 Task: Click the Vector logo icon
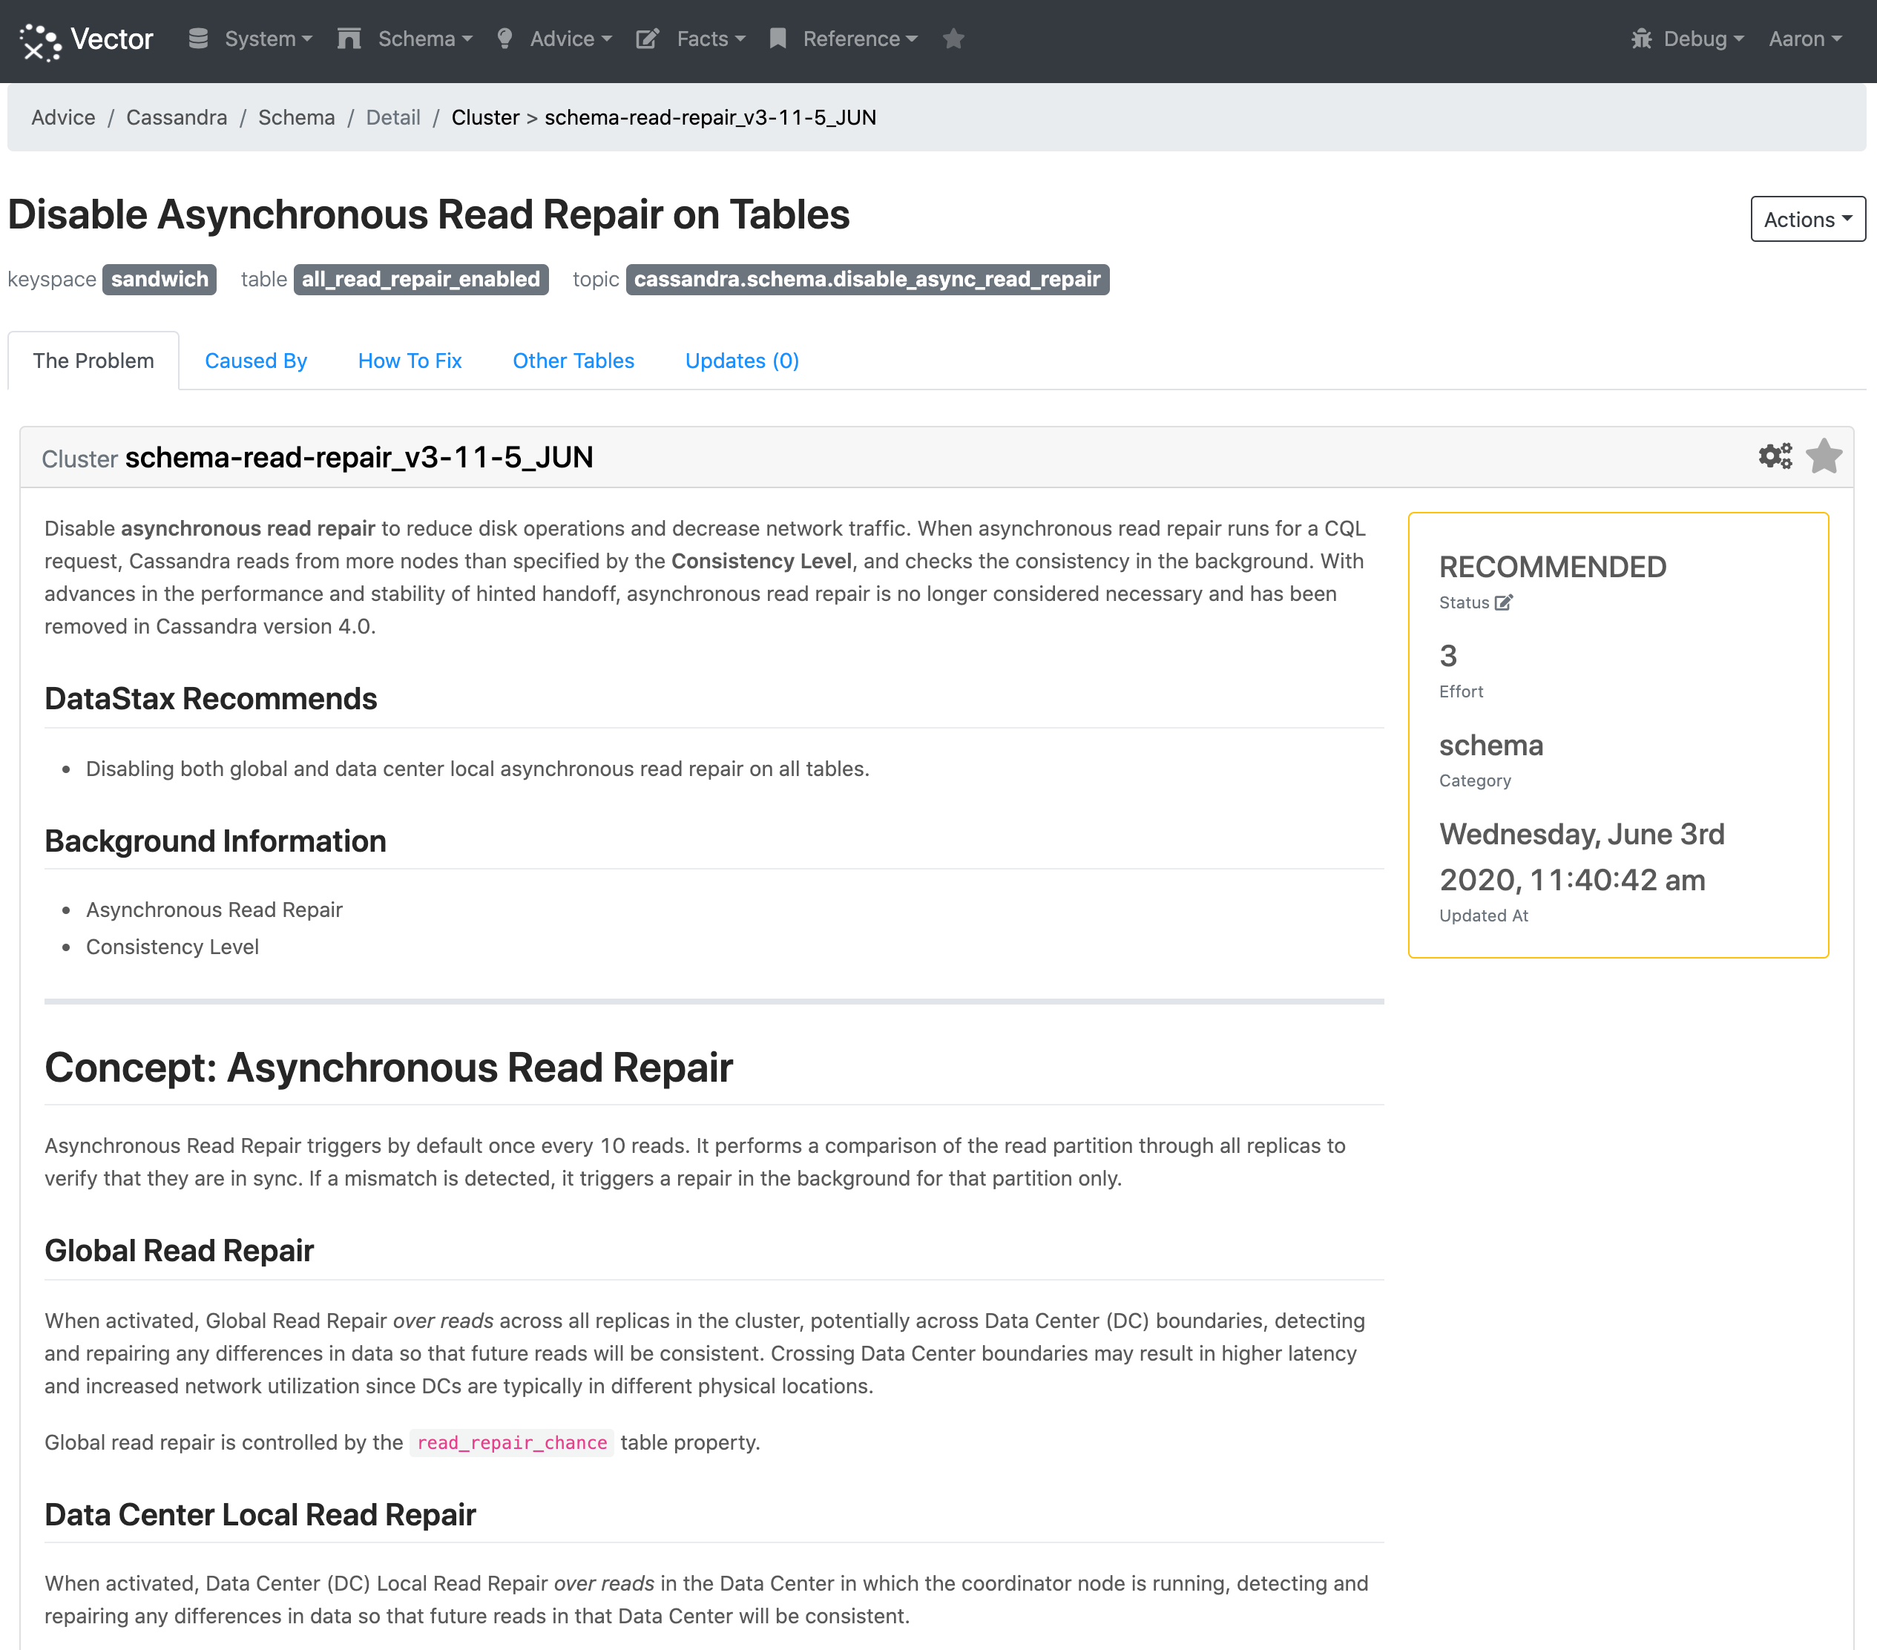(x=39, y=39)
